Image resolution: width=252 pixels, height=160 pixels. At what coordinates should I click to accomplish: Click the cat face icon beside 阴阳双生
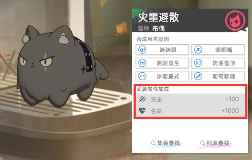pos(142,63)
